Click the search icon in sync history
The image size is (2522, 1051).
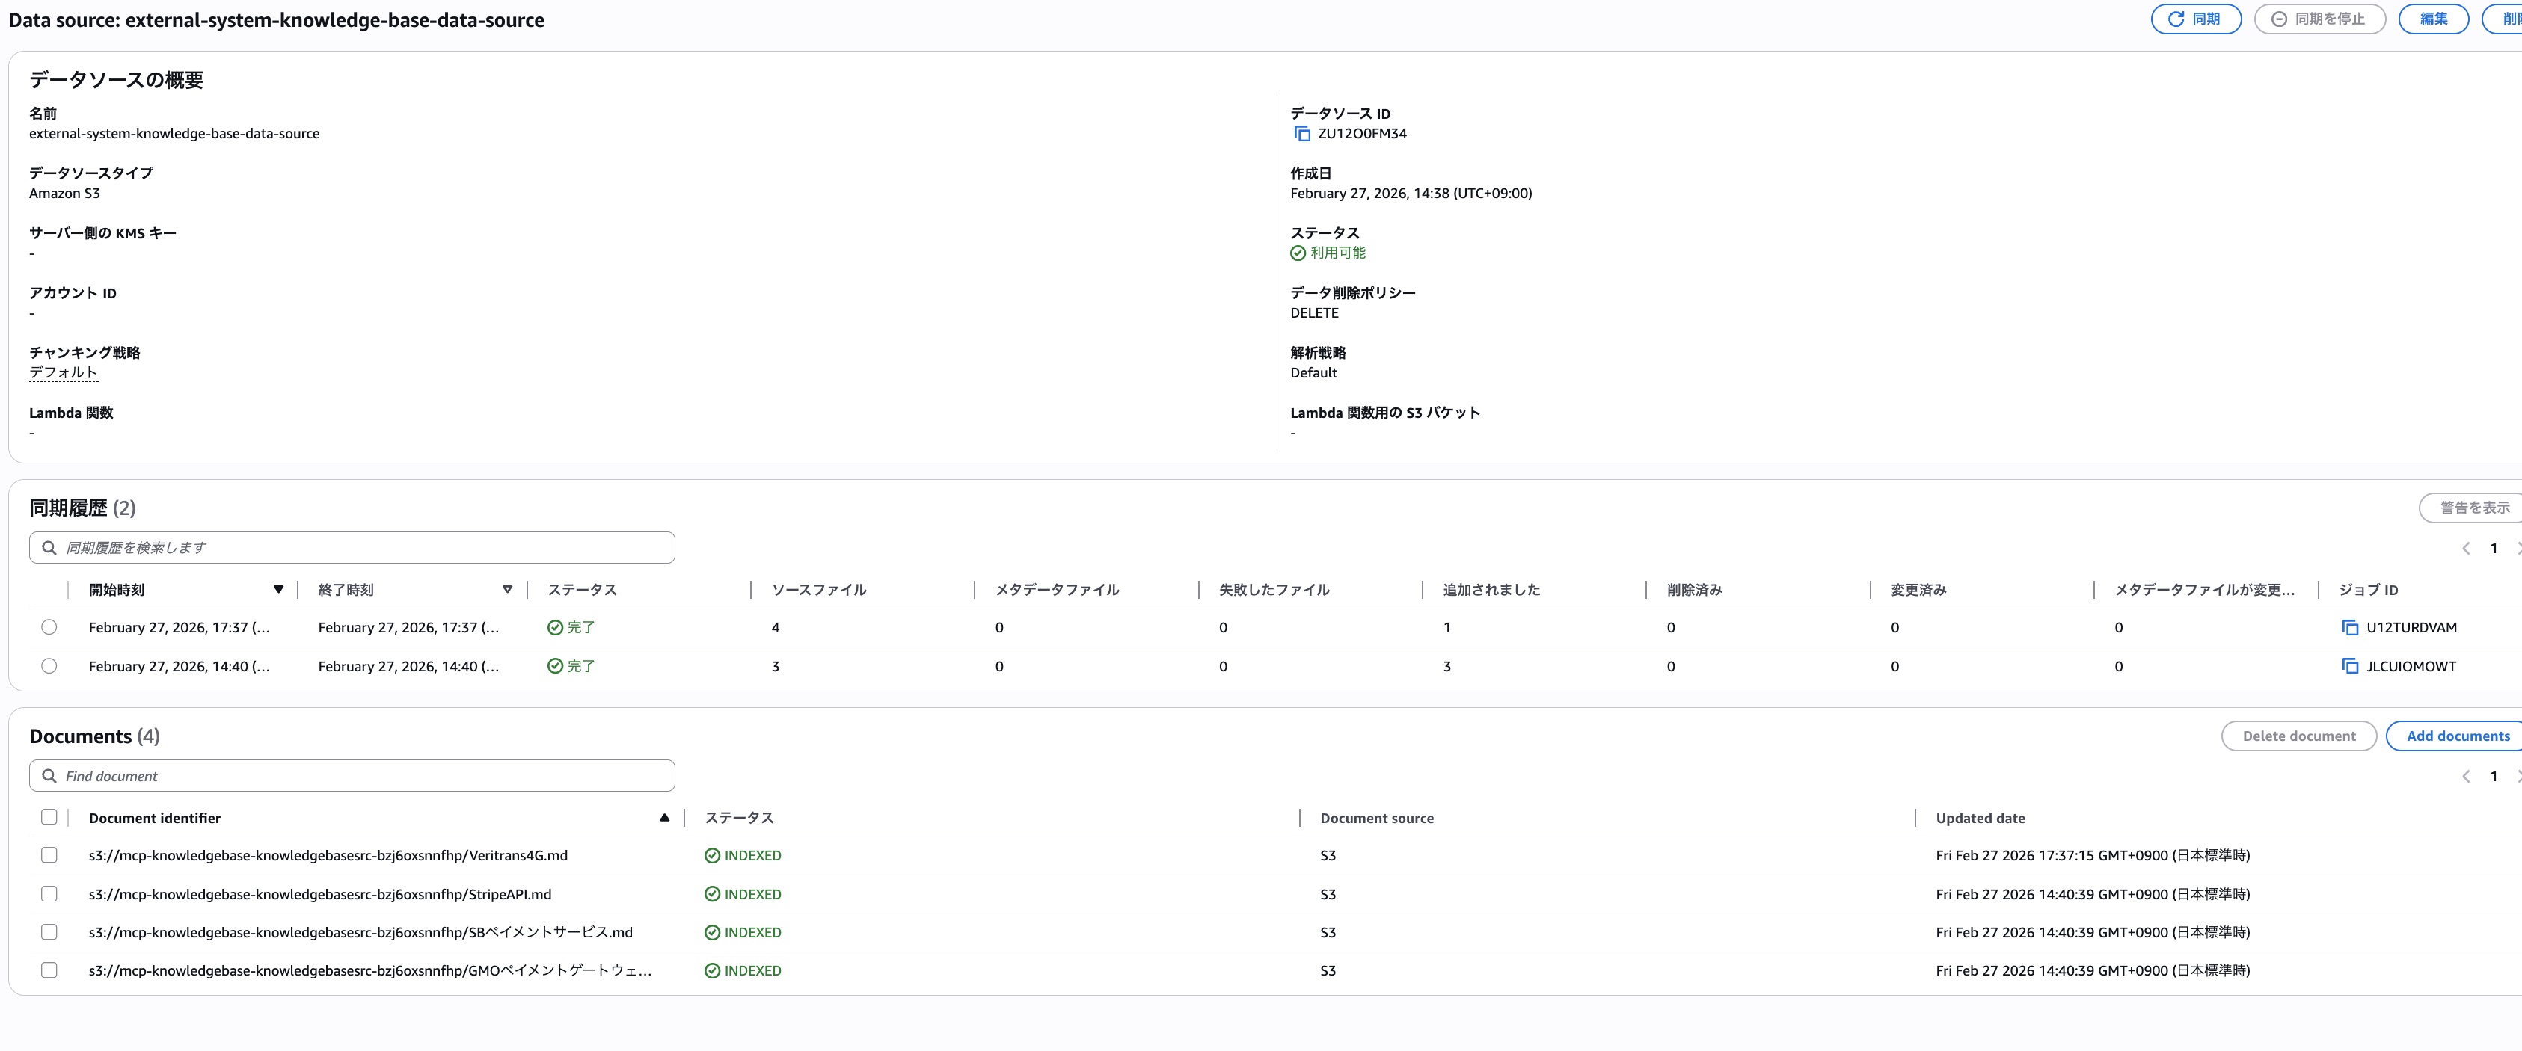click(49, 548)
